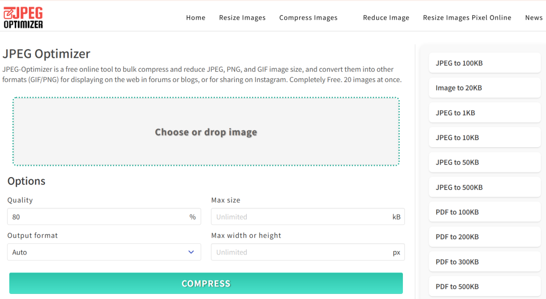The image size is (546, 299).
Task: Open the Reduce Image menu
Action: pos(386,18)
